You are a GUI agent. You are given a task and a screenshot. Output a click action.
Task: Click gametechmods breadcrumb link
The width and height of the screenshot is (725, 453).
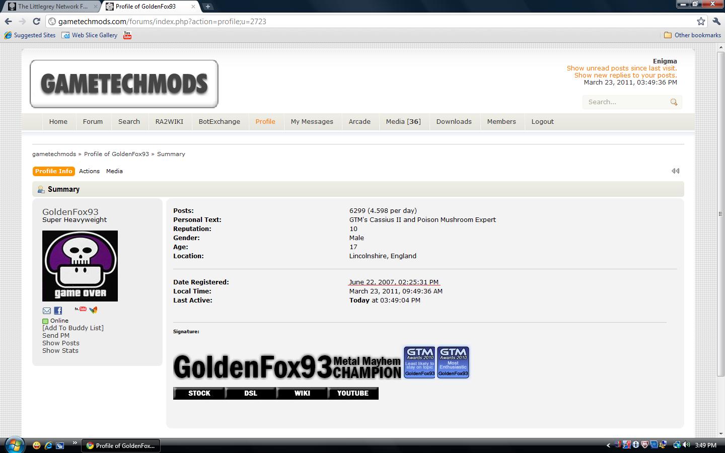(x=54, y=154)
